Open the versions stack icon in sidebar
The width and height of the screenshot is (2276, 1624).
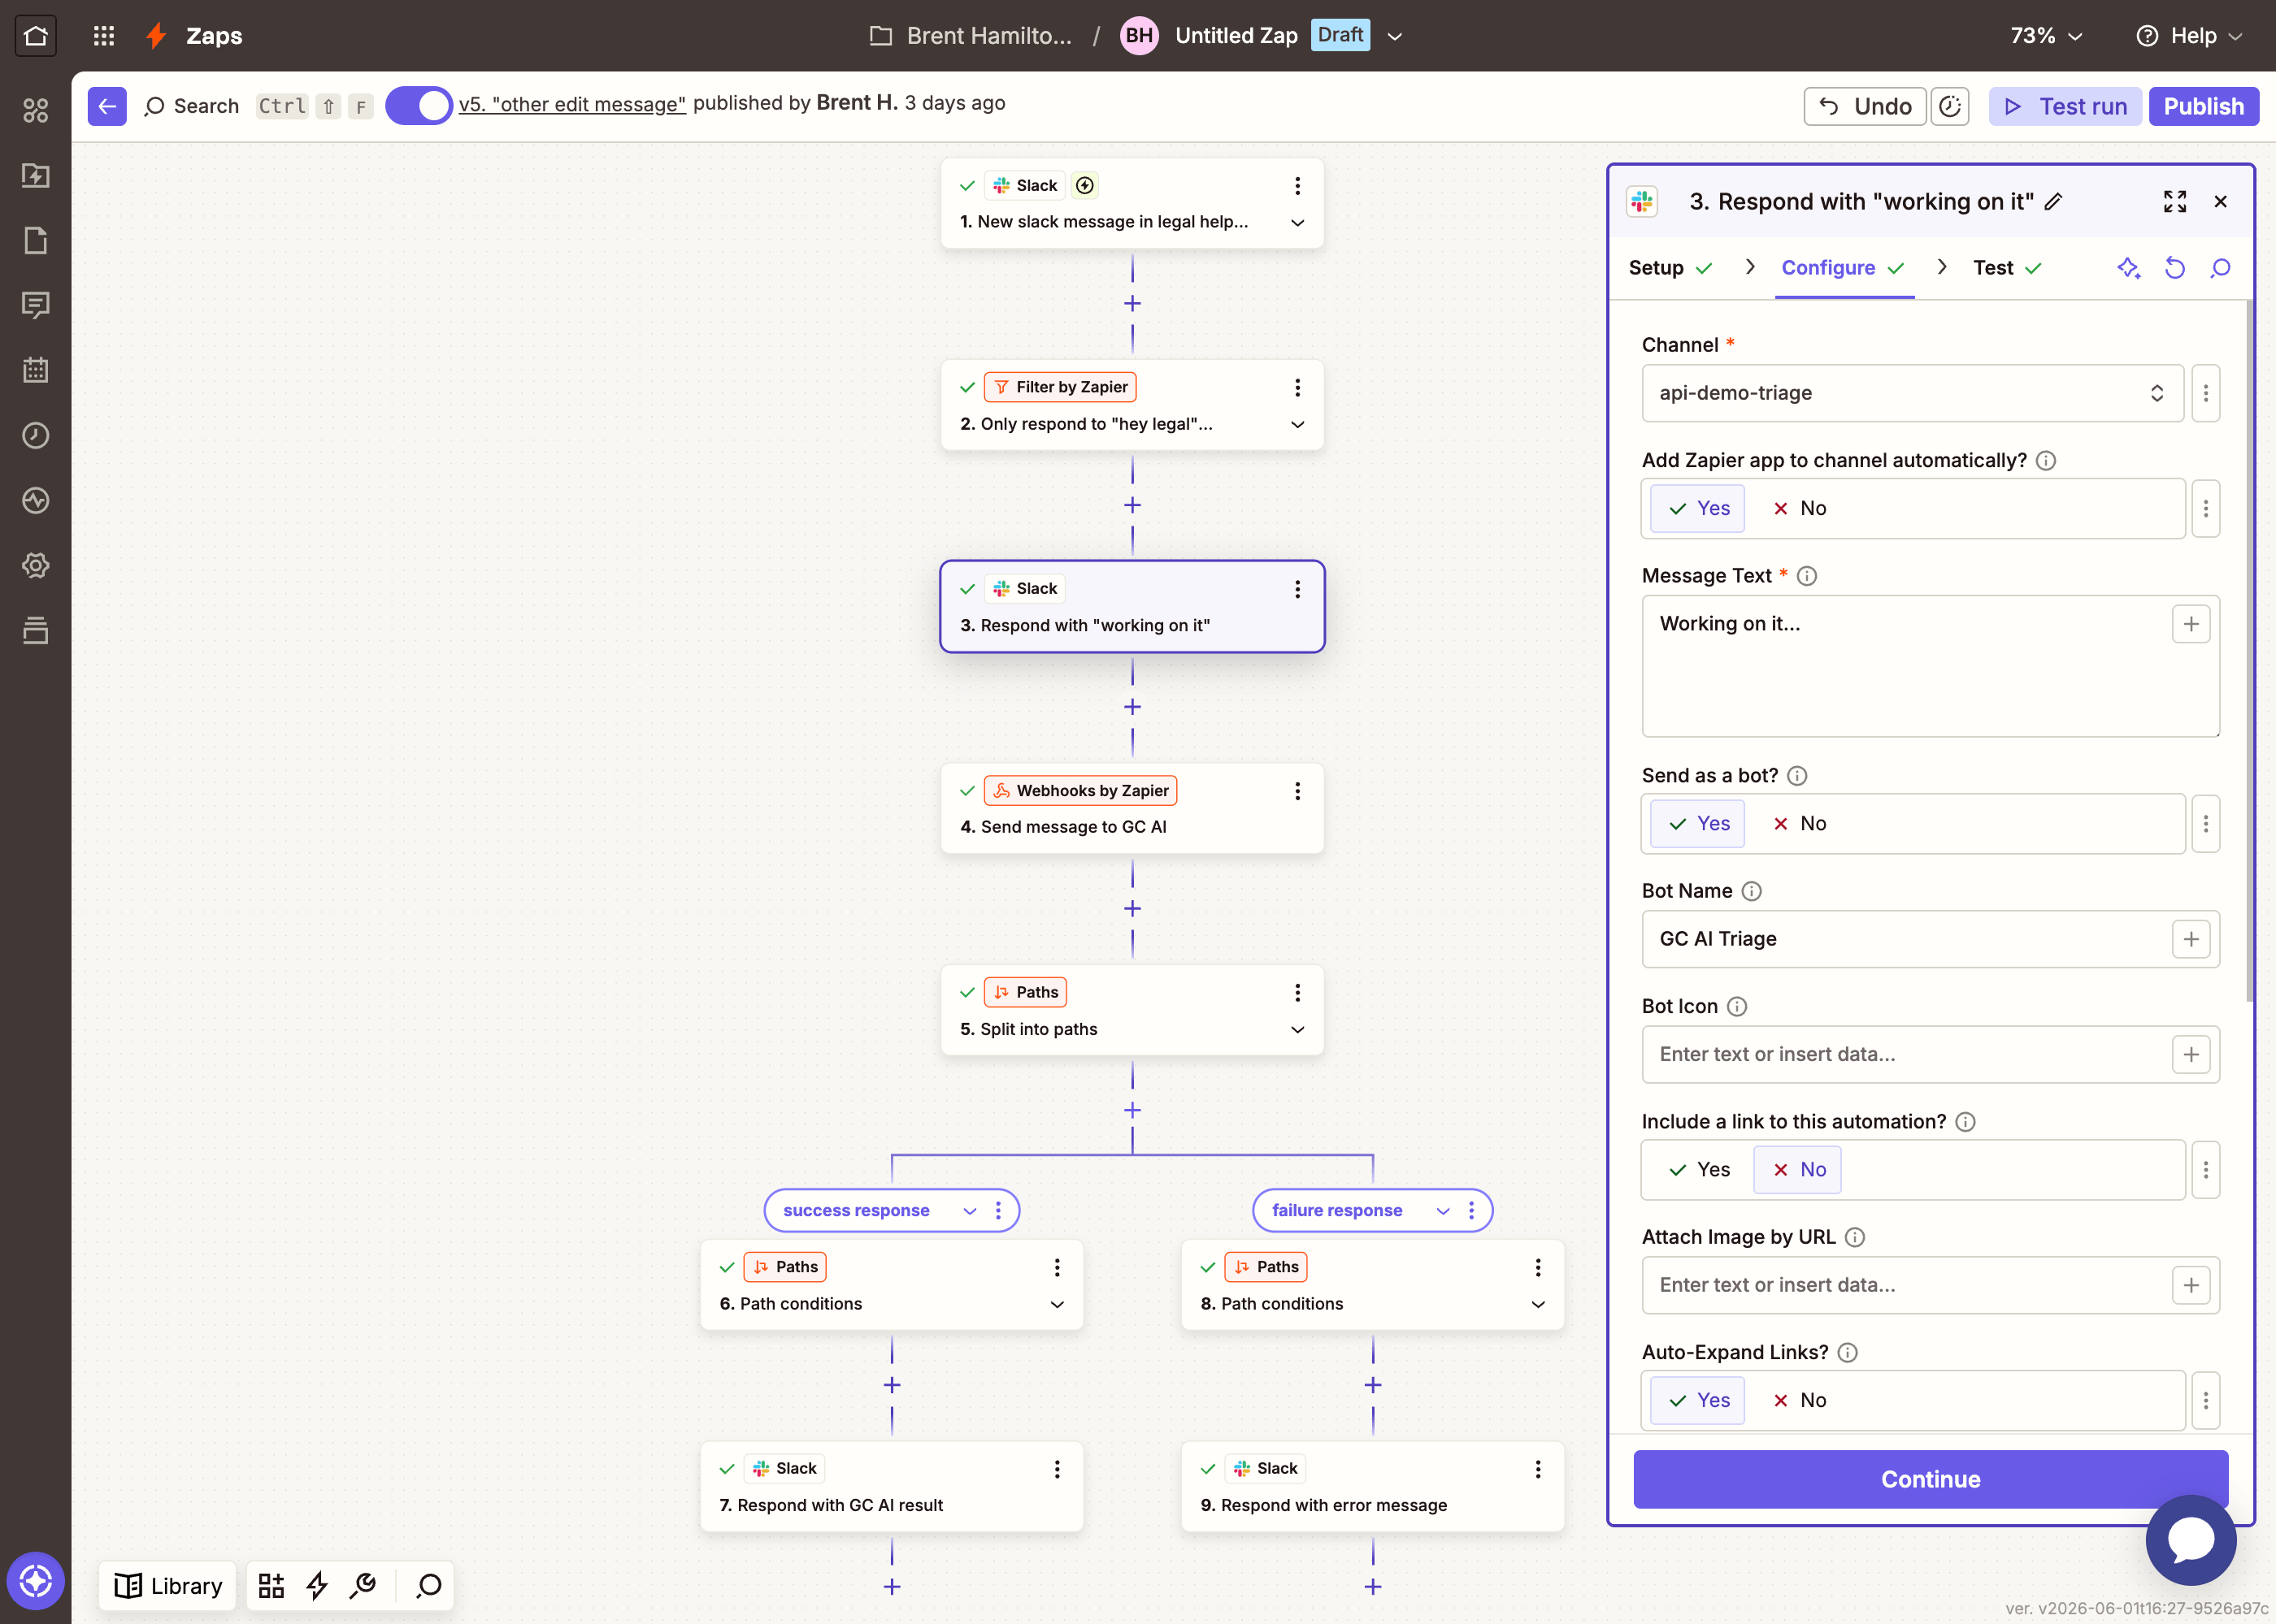point(36,630)
